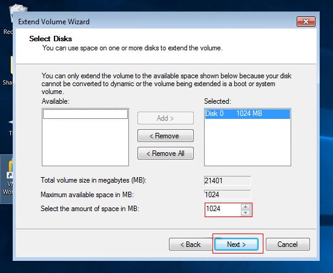This screenshot has width=333, height=273.
Task: Select Disk 0 1024 MB in Selected list
Action: click(x=248, y=113)
